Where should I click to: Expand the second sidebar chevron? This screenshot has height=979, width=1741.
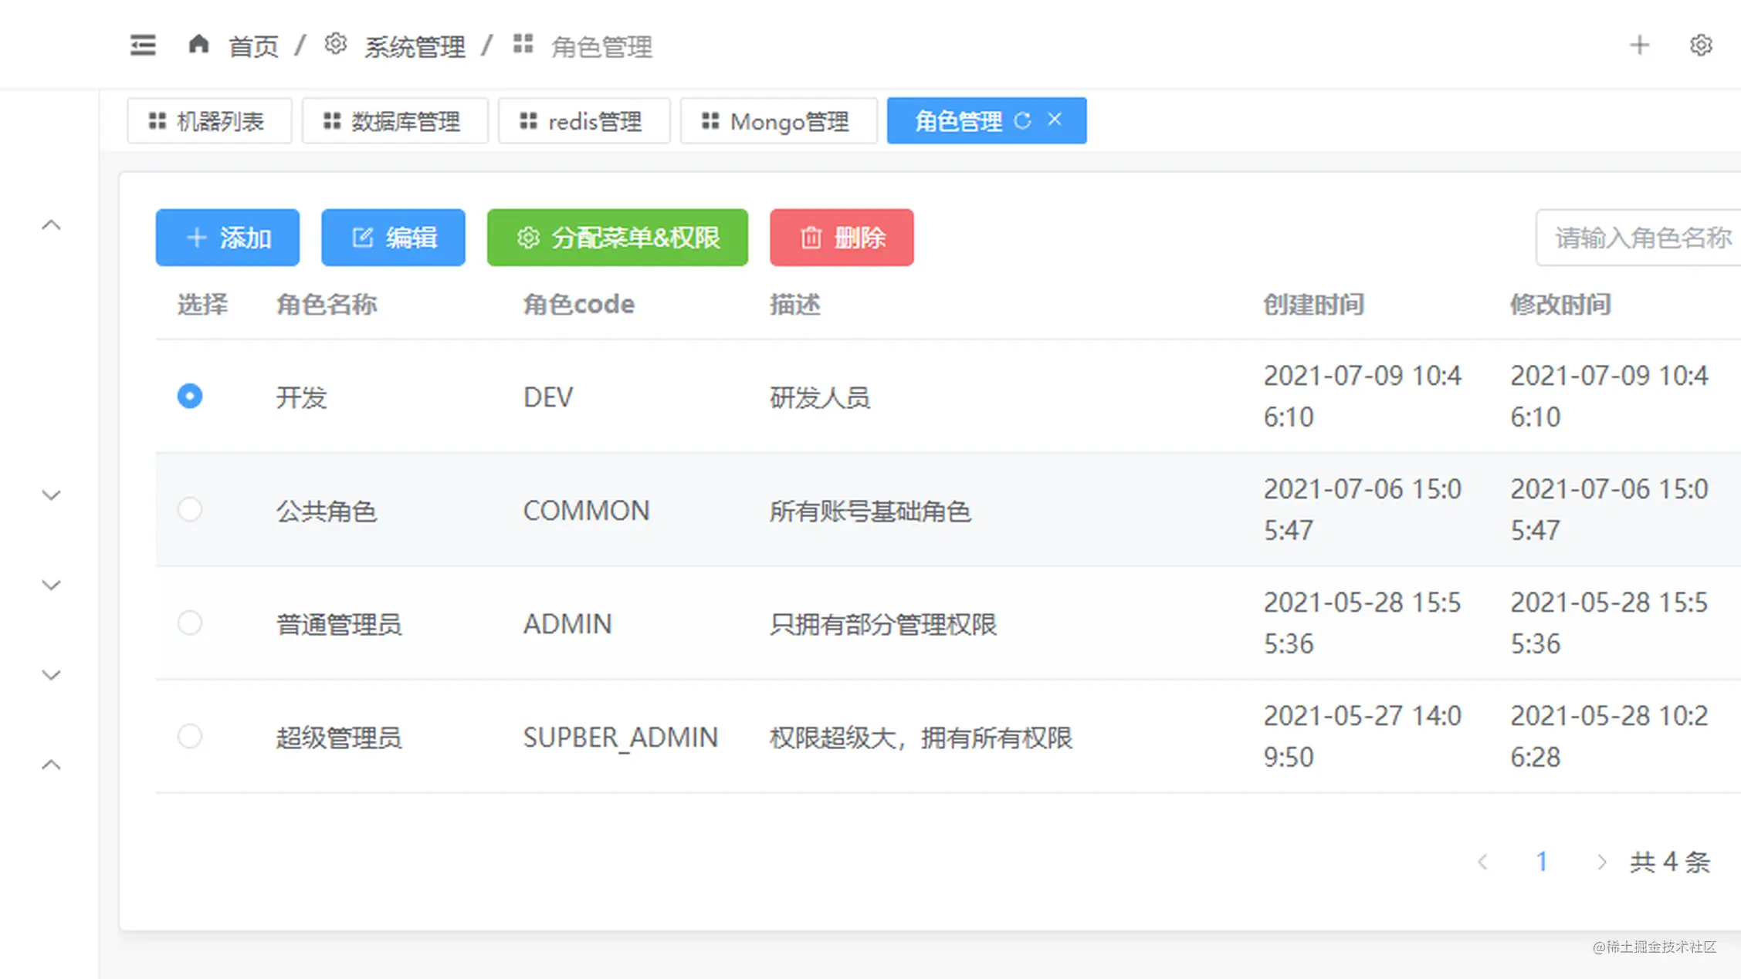pos(51,495)
